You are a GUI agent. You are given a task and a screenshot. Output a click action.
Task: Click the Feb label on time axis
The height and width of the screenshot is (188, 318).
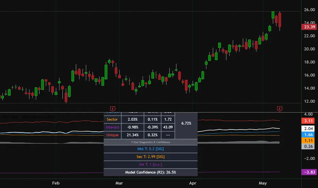(56, 183)
